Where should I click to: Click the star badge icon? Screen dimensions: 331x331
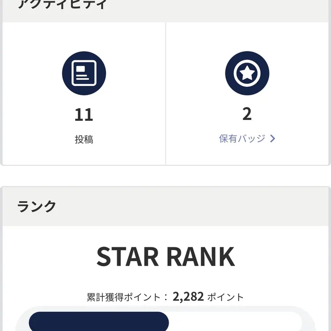tap(247, 73)
